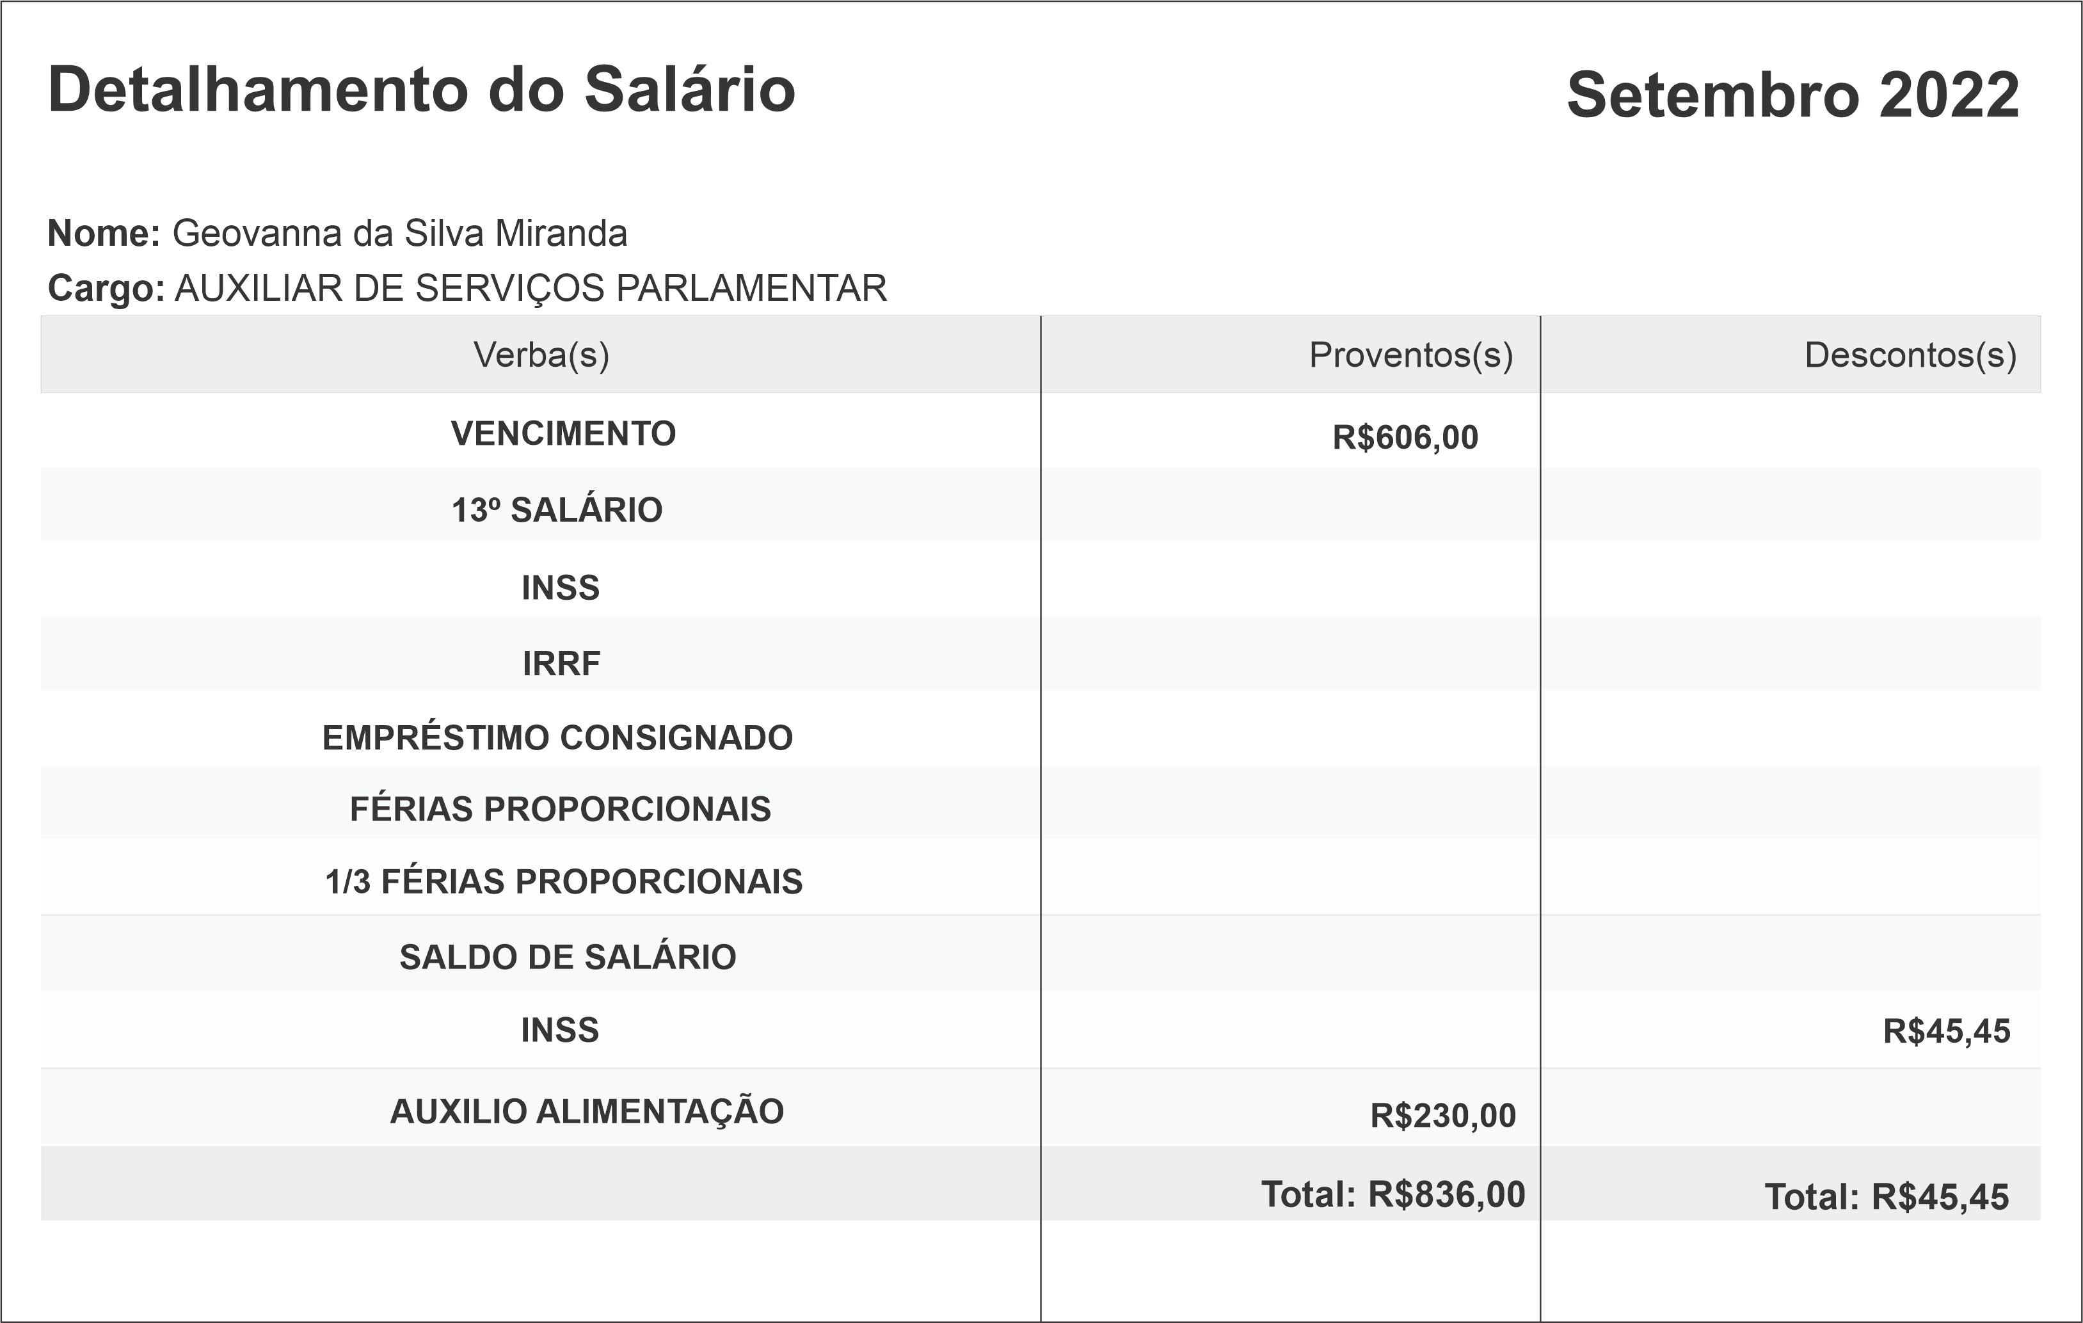Select the 13º SALÁRIO row label

557,511
